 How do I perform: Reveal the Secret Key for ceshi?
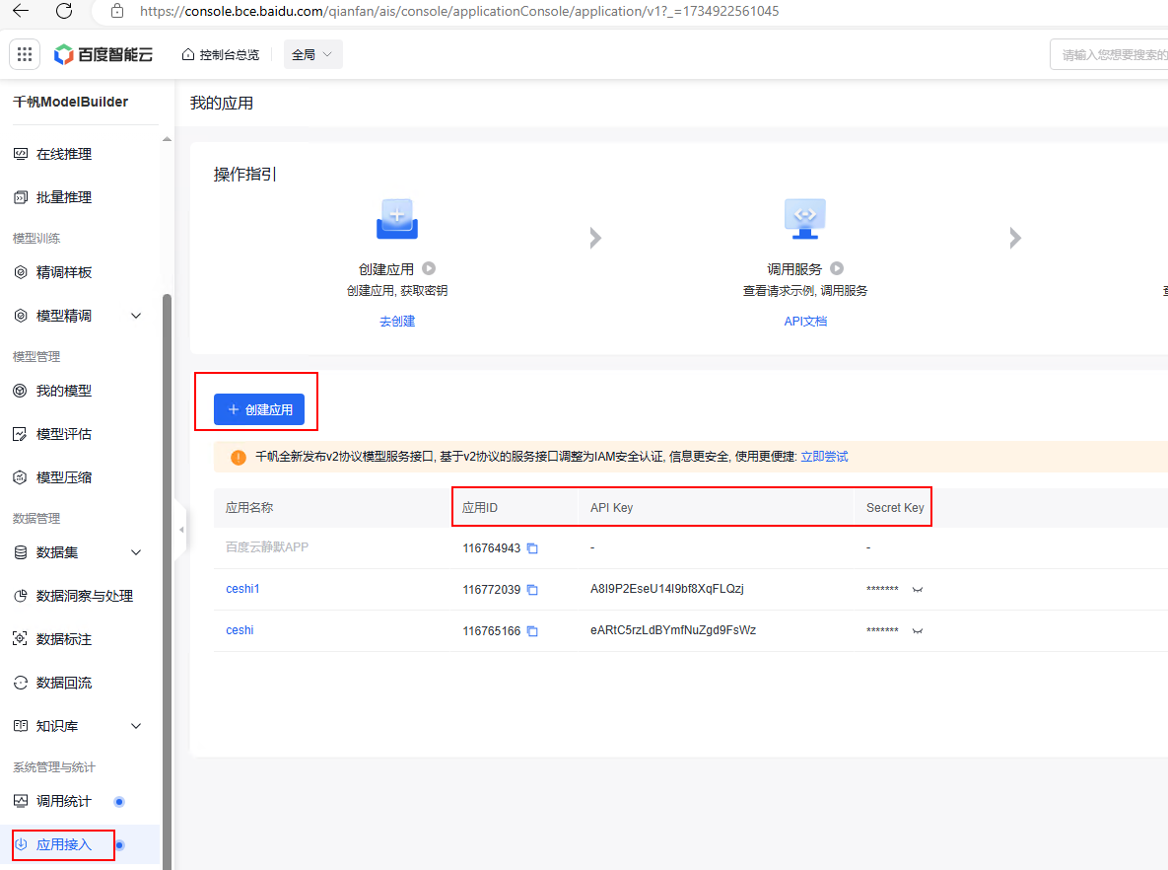[x=918, y=631]
